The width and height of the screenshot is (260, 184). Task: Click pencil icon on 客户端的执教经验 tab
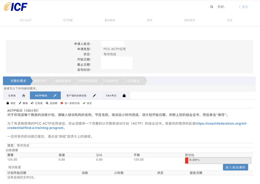coord(94,96)
